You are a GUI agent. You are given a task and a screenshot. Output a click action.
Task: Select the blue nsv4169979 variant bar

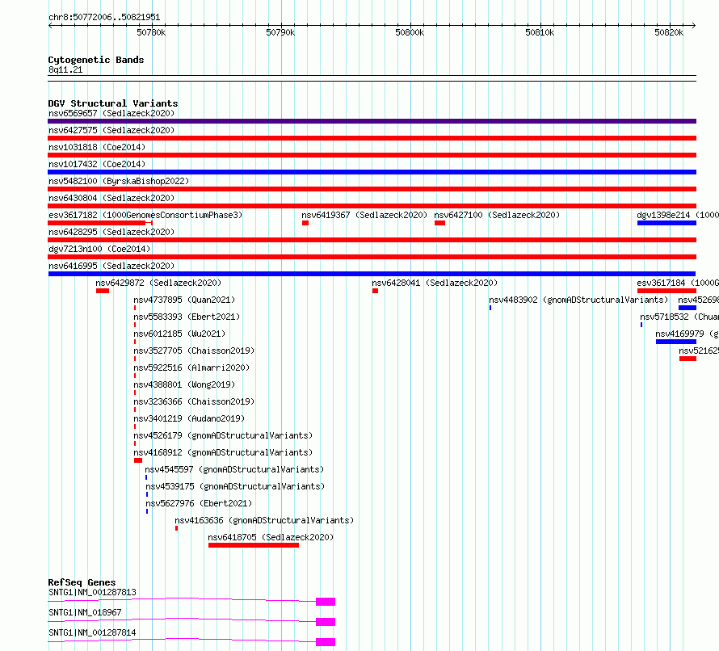point(676,342)
